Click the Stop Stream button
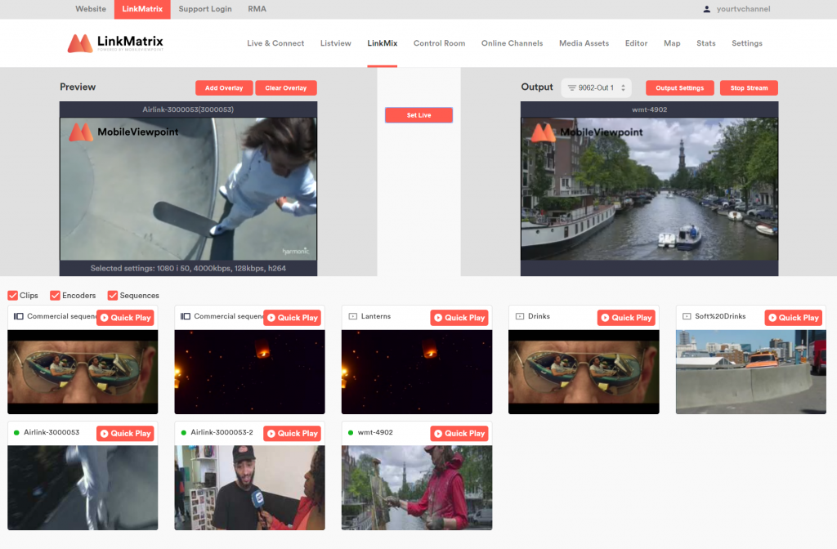Screen dimensions: 837x549 coord(749,88)
